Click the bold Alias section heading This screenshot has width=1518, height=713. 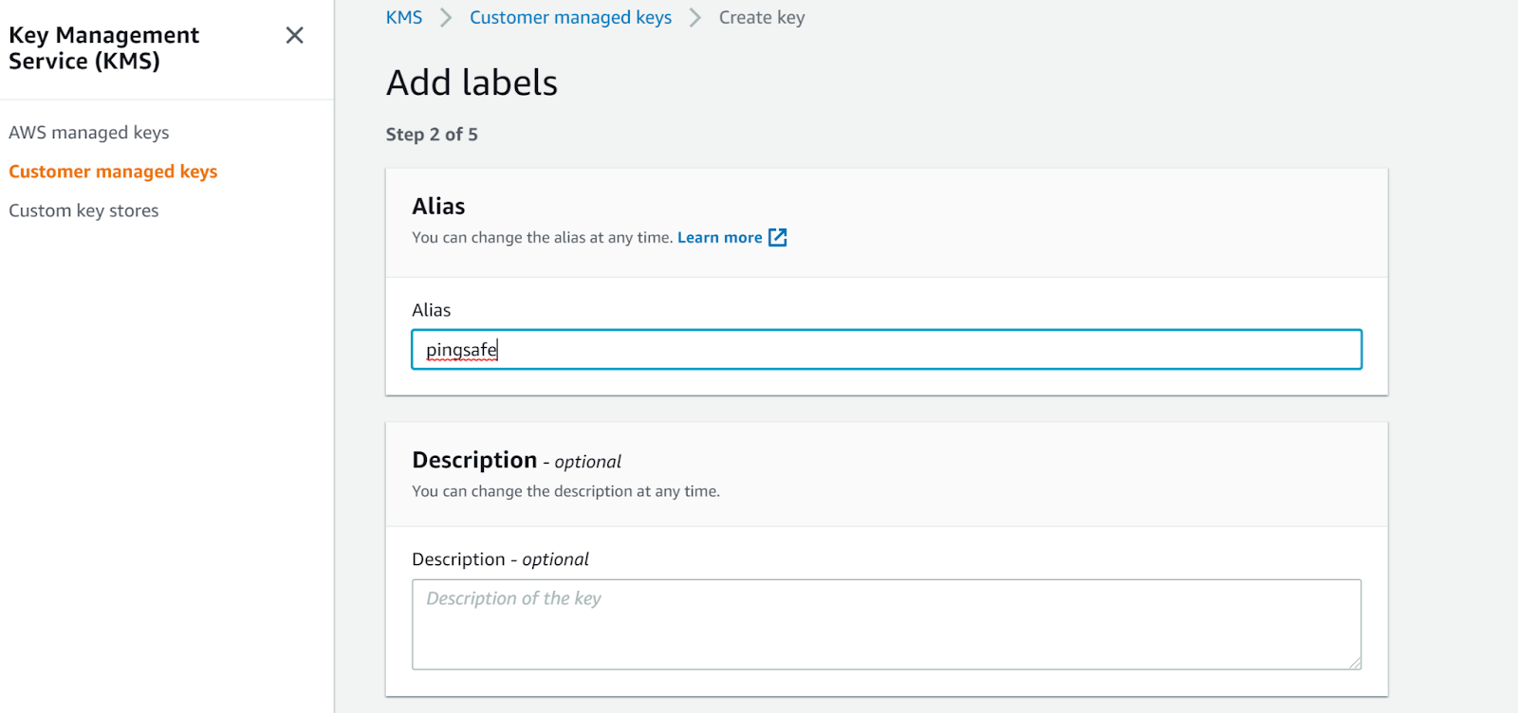tap(438, 207)
